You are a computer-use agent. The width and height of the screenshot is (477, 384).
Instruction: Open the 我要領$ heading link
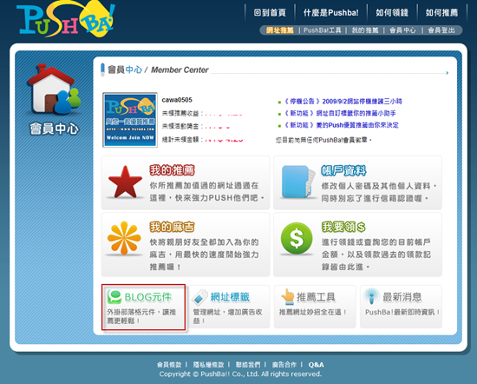343,227
